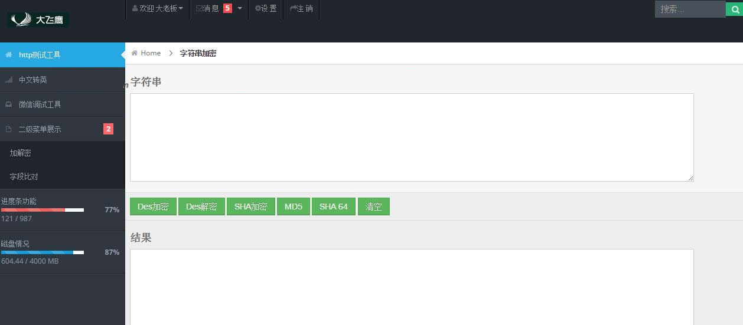Click the Des加密 button

[153, 206]
